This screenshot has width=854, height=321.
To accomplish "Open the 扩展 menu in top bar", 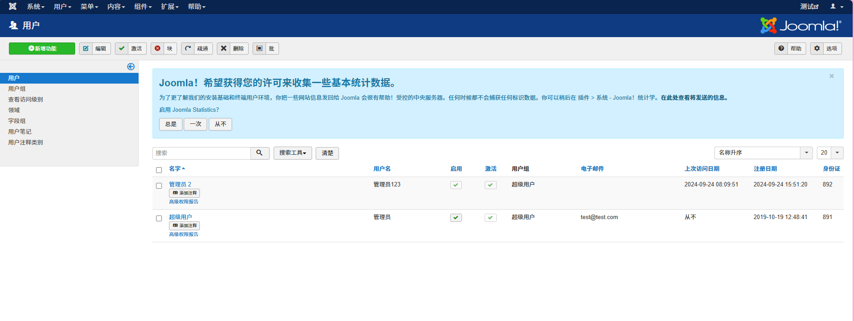I will (x=169, y=7).
